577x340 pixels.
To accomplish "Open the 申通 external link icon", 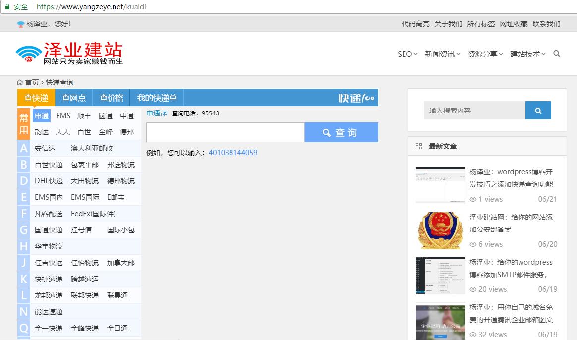I will pyautogui.click(x=165, y=113).
